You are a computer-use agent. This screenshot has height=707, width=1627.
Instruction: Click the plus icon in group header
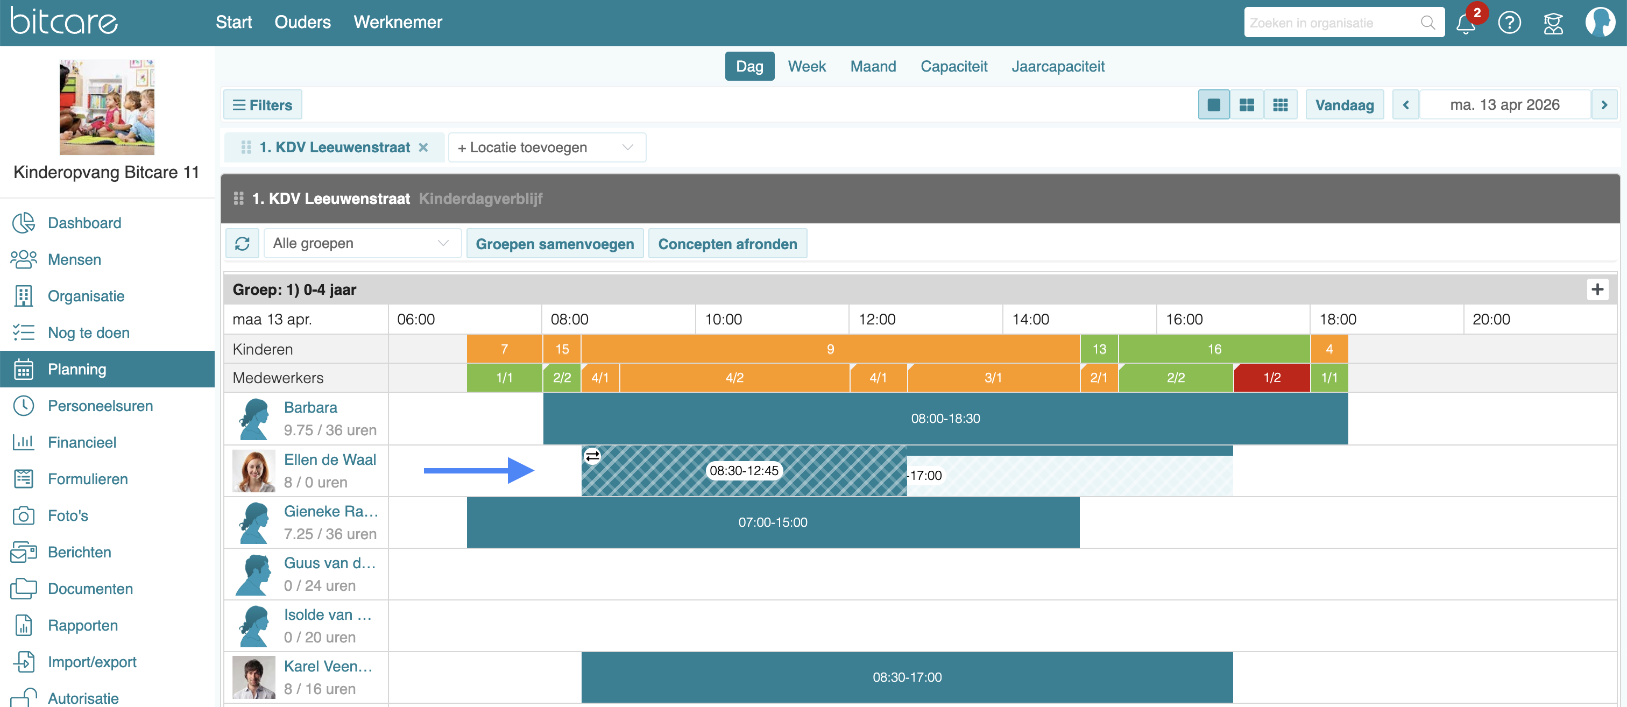click(x=1597, y=289)
